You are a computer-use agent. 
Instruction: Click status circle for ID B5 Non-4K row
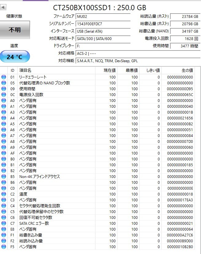coord(4,176)
